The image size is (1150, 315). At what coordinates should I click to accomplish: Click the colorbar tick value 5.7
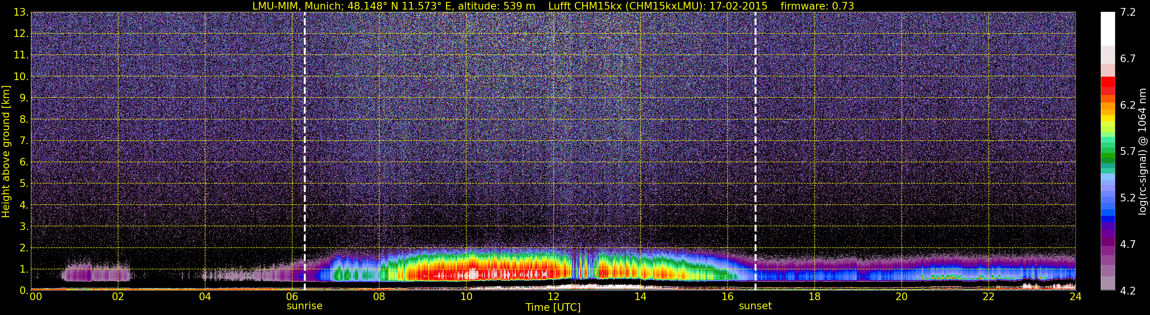pyautogui.click(x=1128, y=151)
